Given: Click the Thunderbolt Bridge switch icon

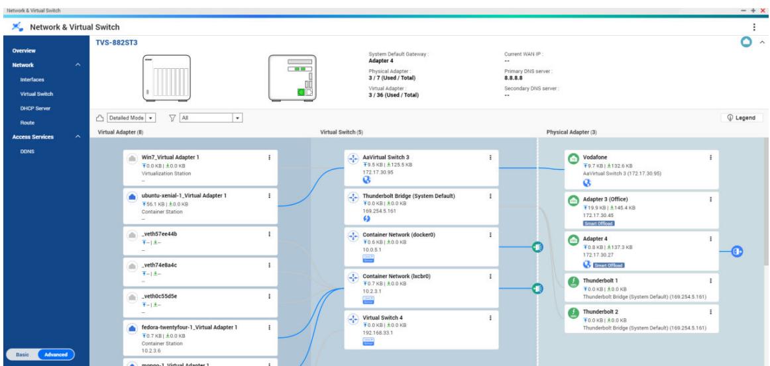Looking at the screenshot, I should pyautogui.click(x=353, y=197).
